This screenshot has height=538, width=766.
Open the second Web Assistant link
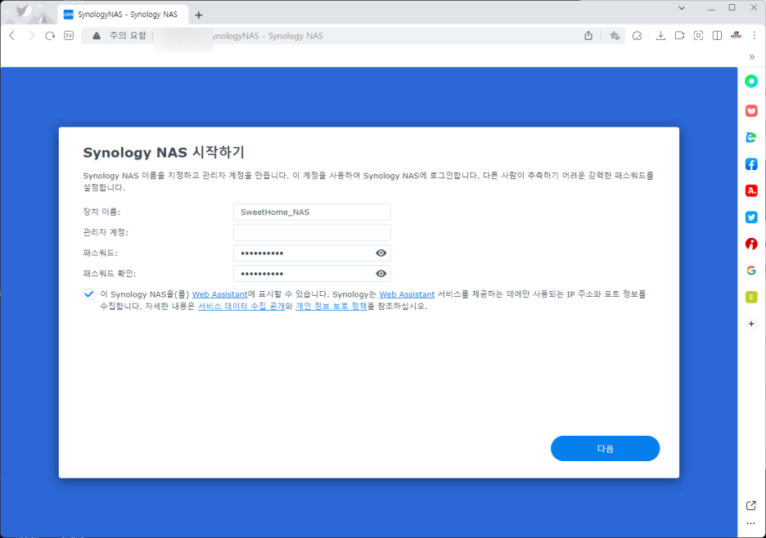coord(407,294)
